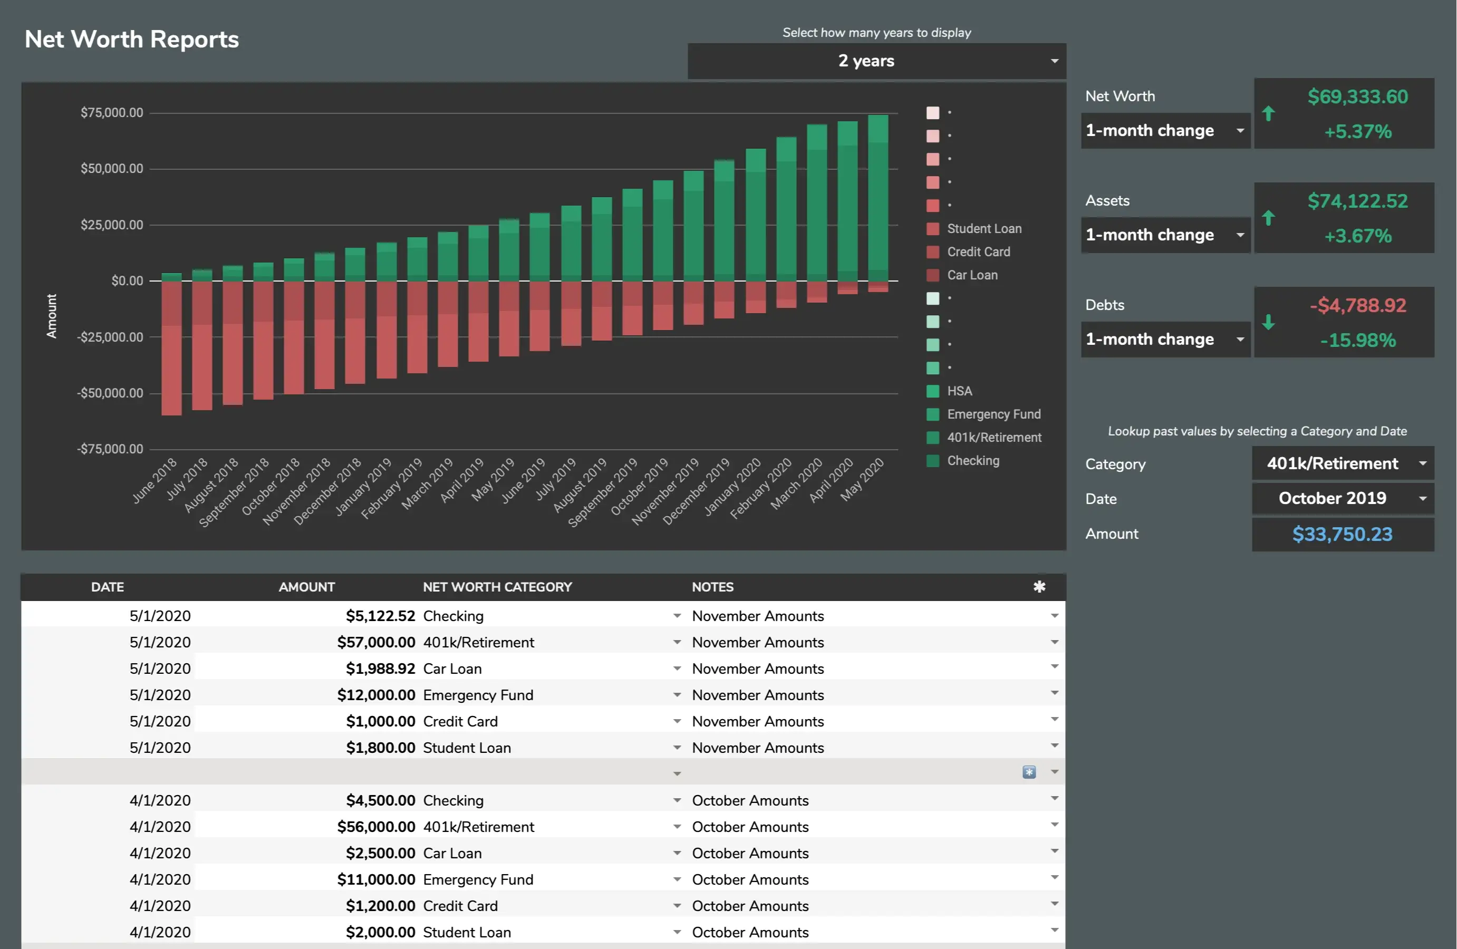Image resolution: width=1457 pixels, height=949 pixels.
Task: Click Car Loan legend color swatch
Action: 933,275
